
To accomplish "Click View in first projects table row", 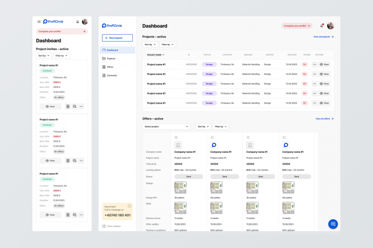I will coord(324,64).
